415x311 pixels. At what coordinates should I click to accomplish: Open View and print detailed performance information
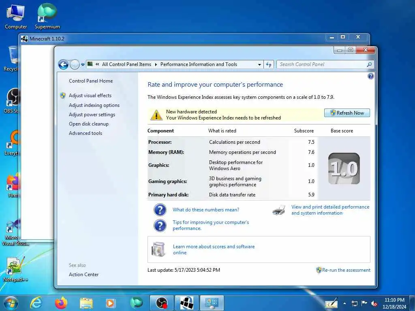[330, 210]
